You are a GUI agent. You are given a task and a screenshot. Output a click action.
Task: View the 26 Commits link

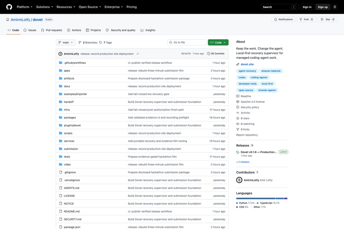point(216,54)
